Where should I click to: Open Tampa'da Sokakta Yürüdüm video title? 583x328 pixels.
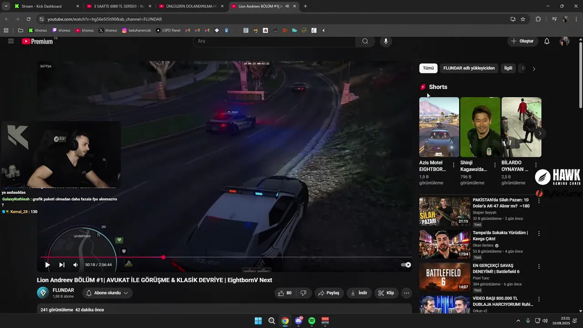[x=500, y=236]
